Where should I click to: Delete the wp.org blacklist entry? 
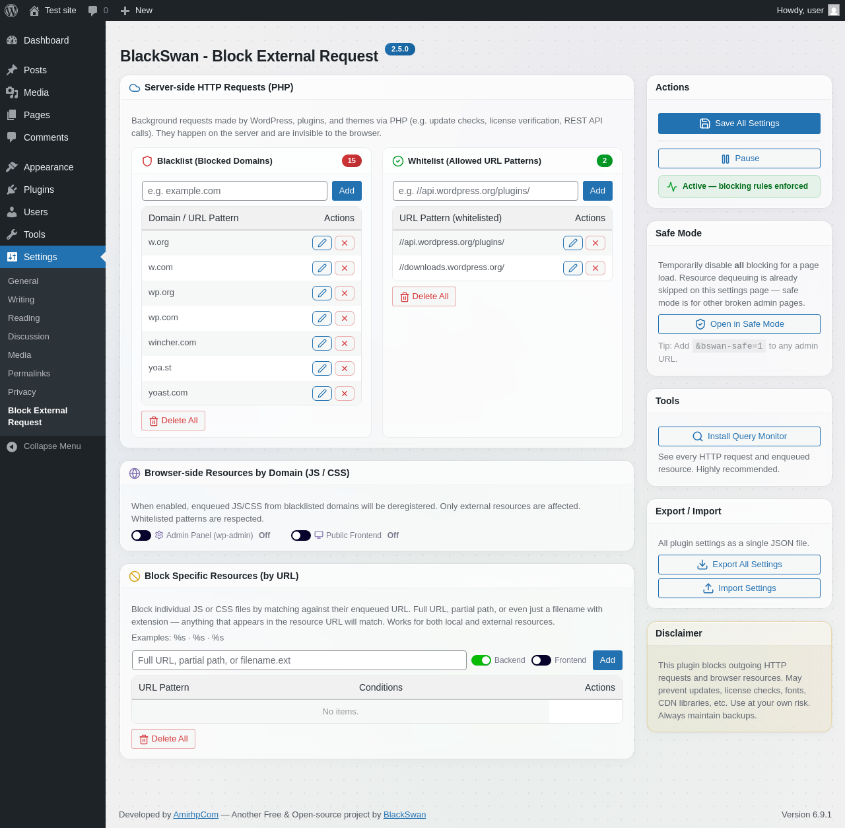(x=345, y=293)
